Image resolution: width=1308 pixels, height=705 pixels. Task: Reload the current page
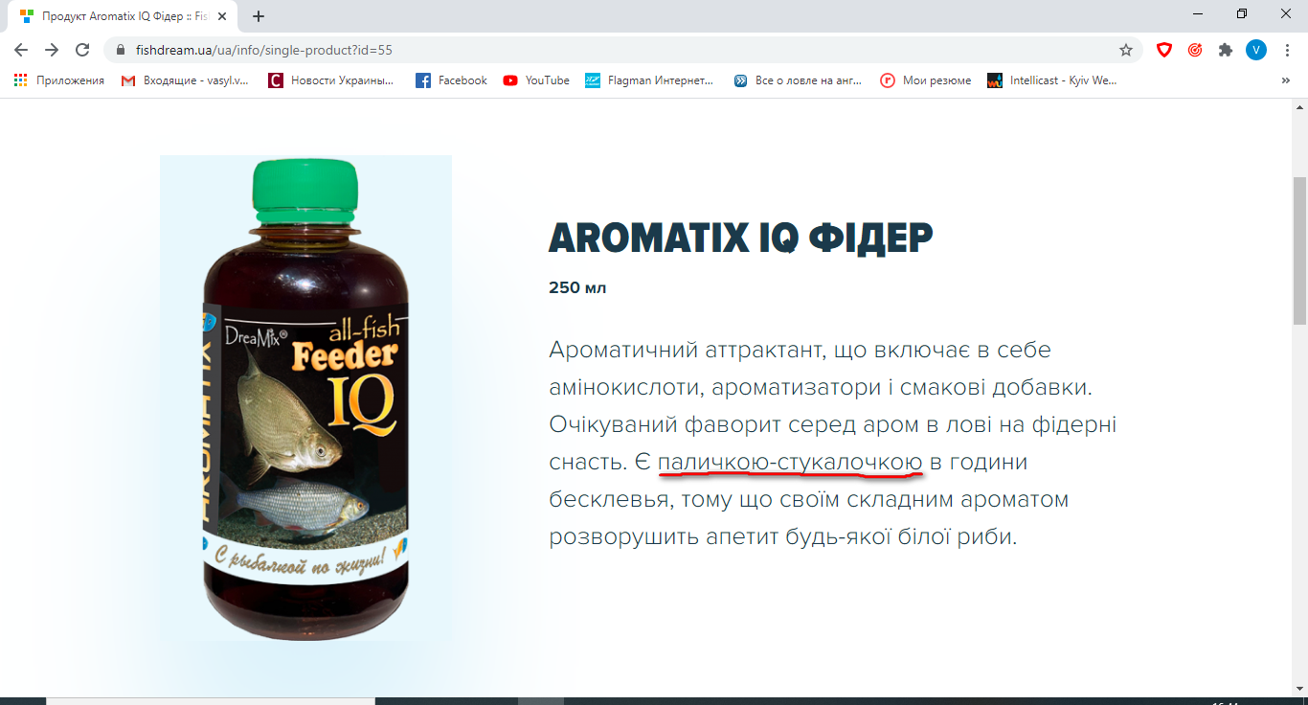(x=82, y=50)
